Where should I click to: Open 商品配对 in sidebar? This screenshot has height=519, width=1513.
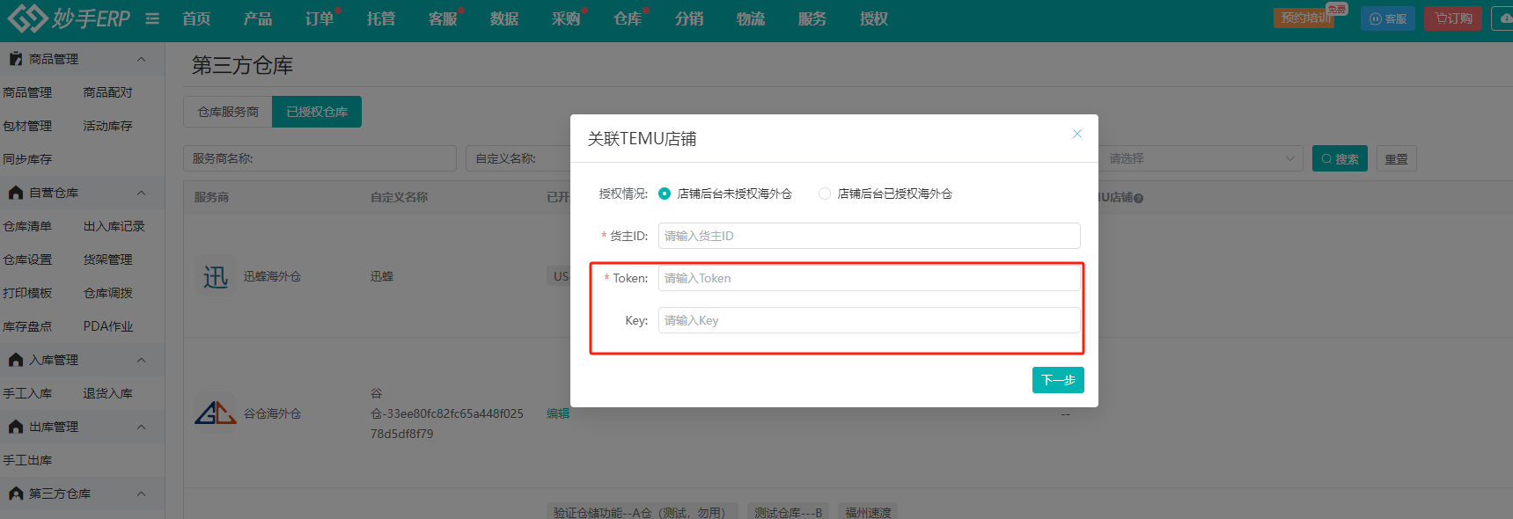click(107, 92)
